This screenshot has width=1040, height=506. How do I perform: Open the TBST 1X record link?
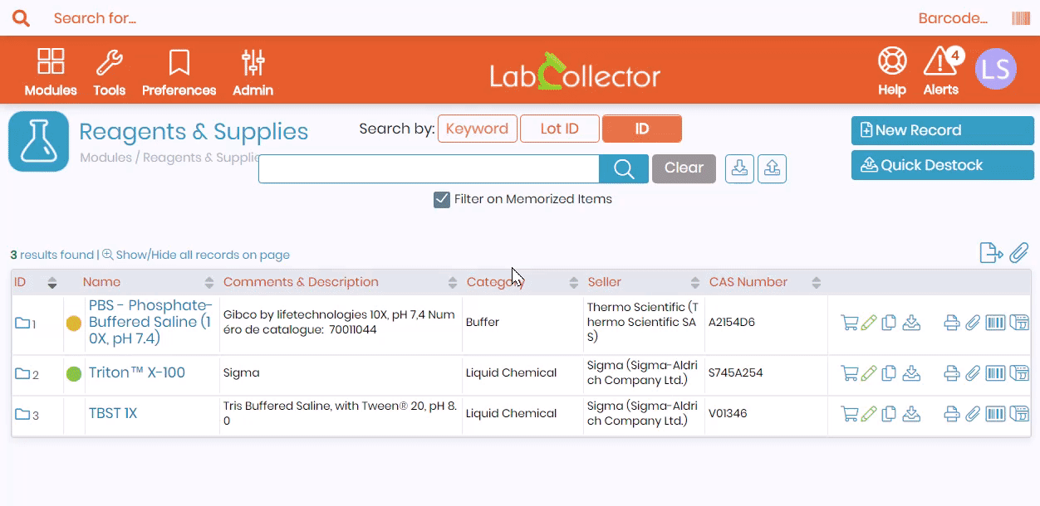tap(113, 413)
